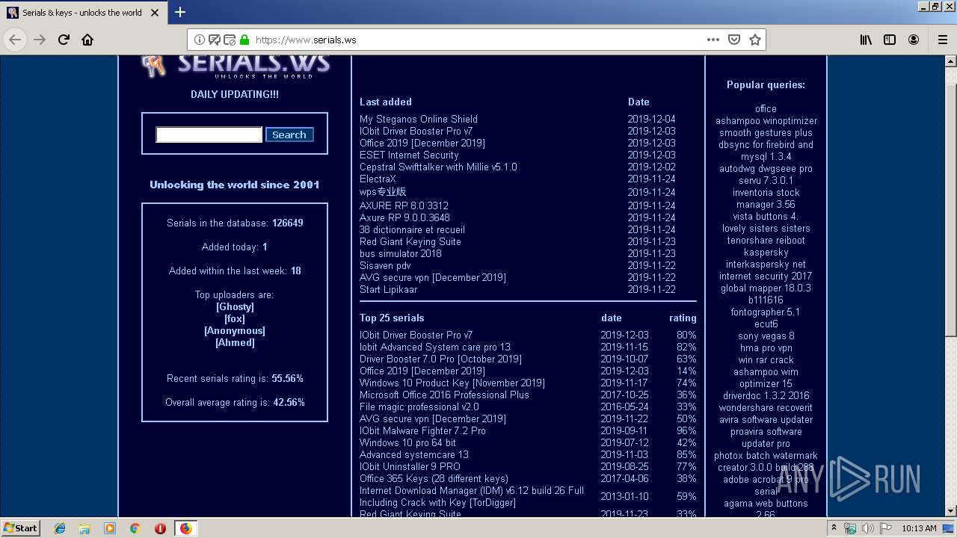
Task: Open Iobit Advanced System care pro 13
Action: [x=435, y=347]
